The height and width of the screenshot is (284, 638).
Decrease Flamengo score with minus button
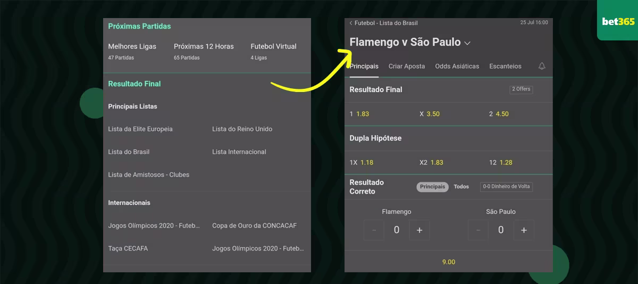pyautogui.click(x=374, y=230)
